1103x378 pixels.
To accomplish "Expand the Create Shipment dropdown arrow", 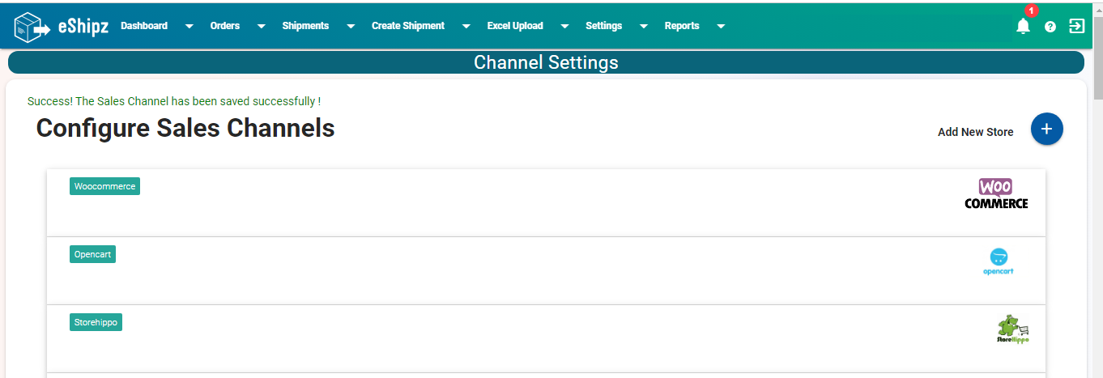I will pyautogui.click(x=466, y=27).
